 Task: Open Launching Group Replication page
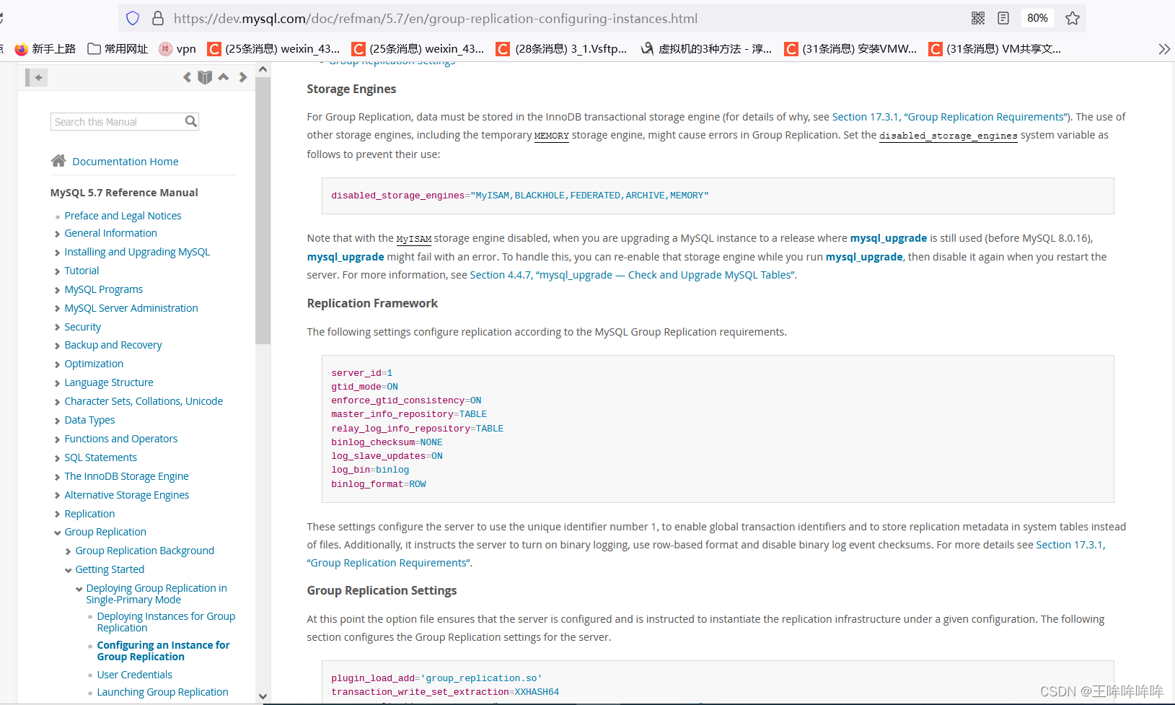(162, 692)
